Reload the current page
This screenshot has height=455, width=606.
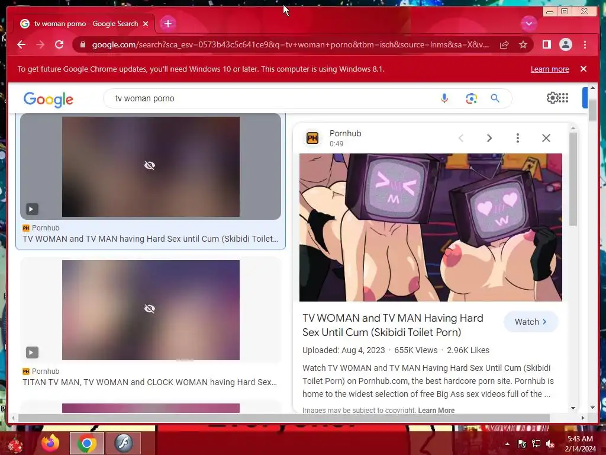[x=59, y=44]
